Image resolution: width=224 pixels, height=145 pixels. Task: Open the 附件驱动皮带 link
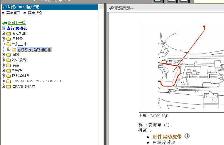(167, 136)
